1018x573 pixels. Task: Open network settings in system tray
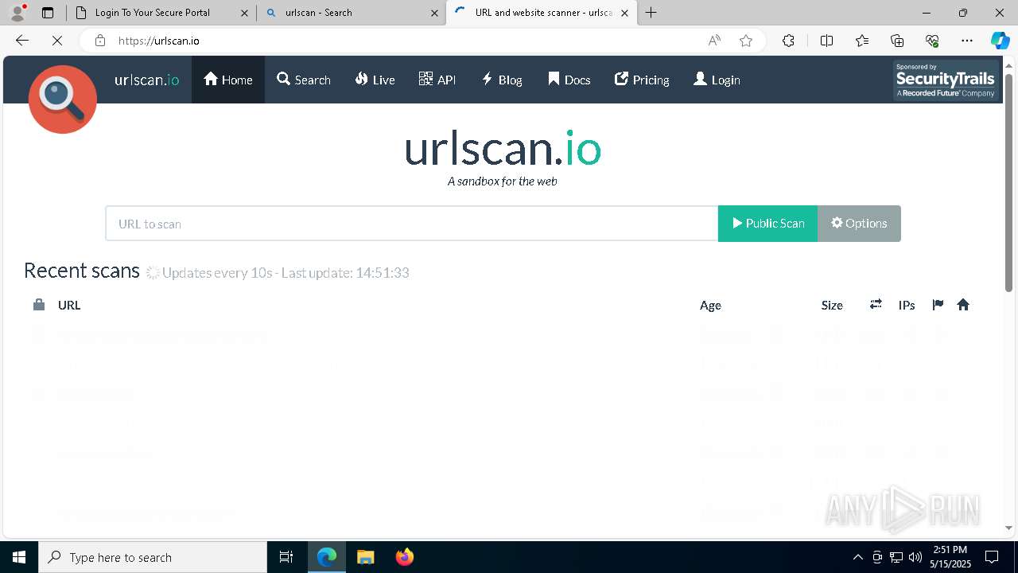896,557
